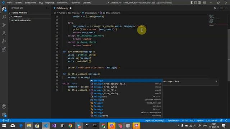Click unsaved dot on DataBase.py tab

click(71, 8)
